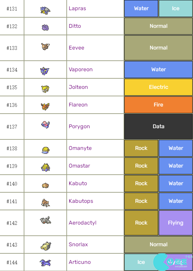Image resolution: width=193 pixels, height=271 pixels.
Task: Click the Articuno sprite icon
Action: (45, 263)
